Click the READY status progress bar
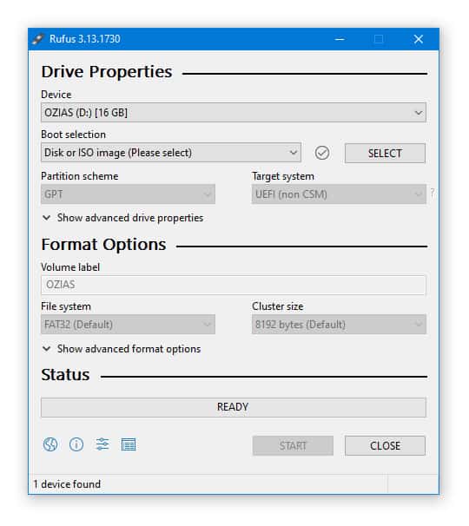This screenshot has height=526, width=469. [234, 407]
